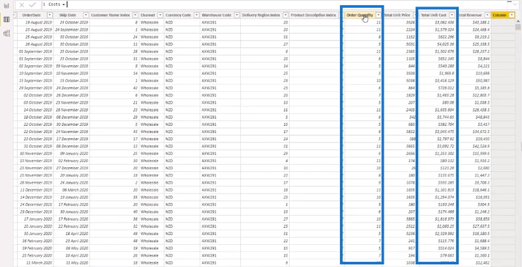
Task: Select the Product Description Index column header
Action: coord(315,15)
